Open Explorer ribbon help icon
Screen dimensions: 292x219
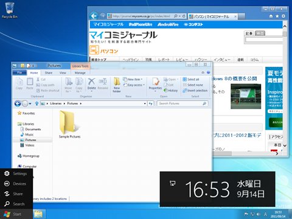208,72
